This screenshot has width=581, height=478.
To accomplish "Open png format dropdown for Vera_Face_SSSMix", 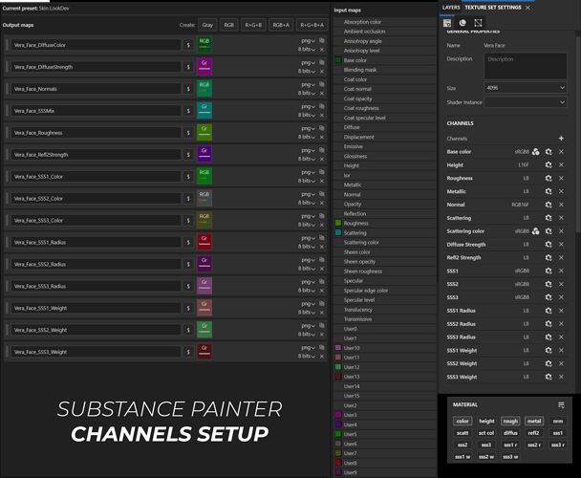I will pos(308,106).
